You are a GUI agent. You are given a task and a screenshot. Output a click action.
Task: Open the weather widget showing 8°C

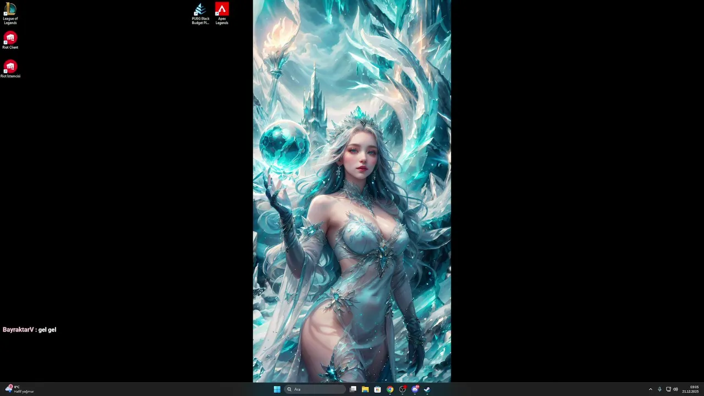pyautogui.click(x=20, y=389)
